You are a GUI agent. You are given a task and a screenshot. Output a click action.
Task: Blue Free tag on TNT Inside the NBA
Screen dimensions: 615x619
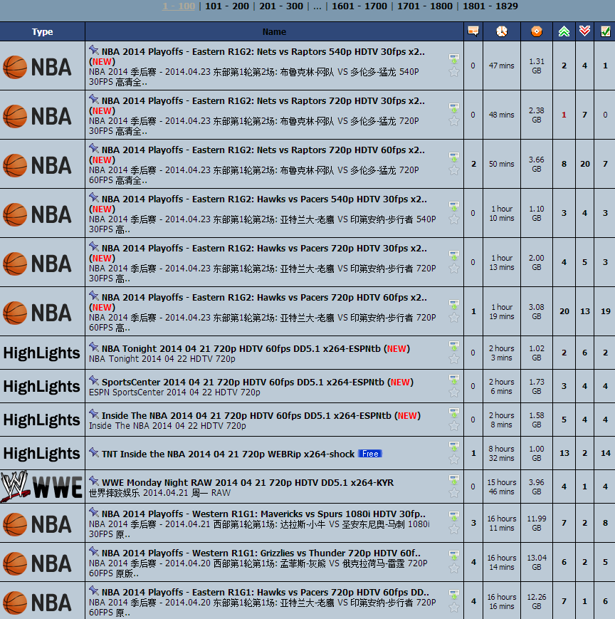pyautogui.click(x=370, y=454)
